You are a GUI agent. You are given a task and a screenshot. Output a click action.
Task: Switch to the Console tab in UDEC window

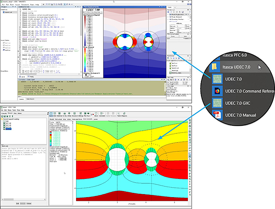[21, 99]
